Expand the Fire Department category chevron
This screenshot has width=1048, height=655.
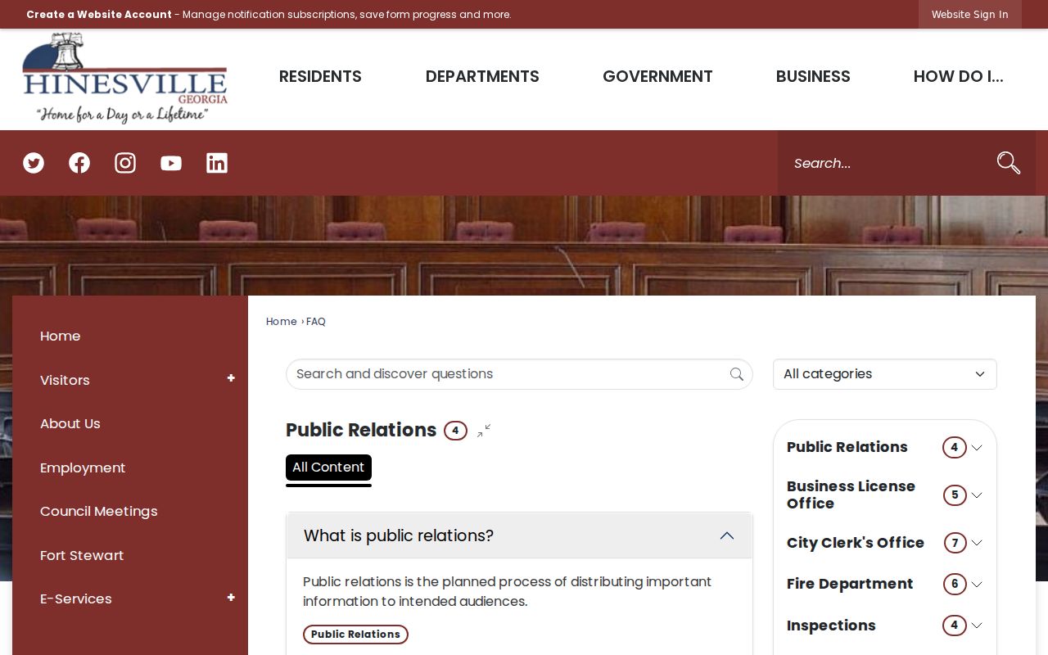[977, 585]
